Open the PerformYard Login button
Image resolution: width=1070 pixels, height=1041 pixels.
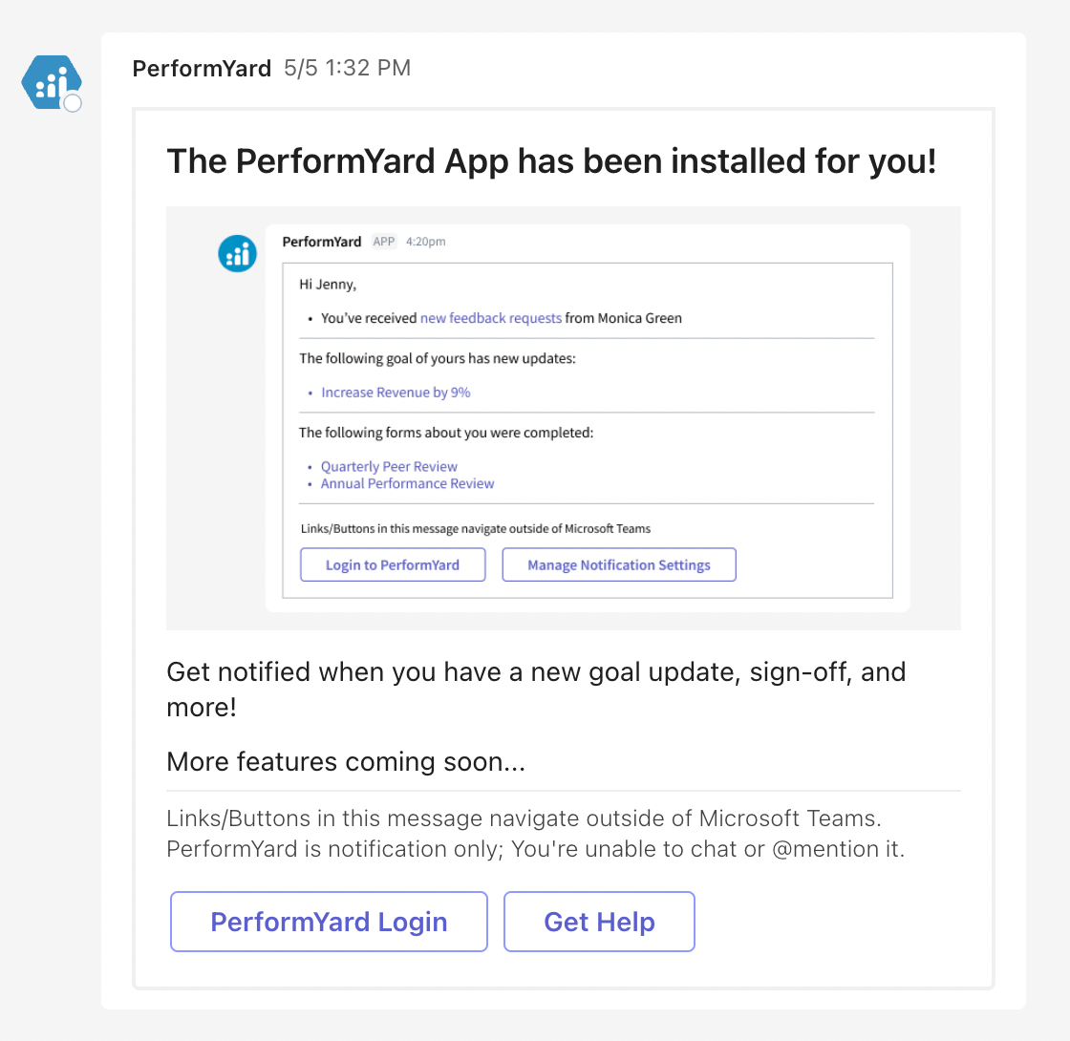tap(329, 922)
